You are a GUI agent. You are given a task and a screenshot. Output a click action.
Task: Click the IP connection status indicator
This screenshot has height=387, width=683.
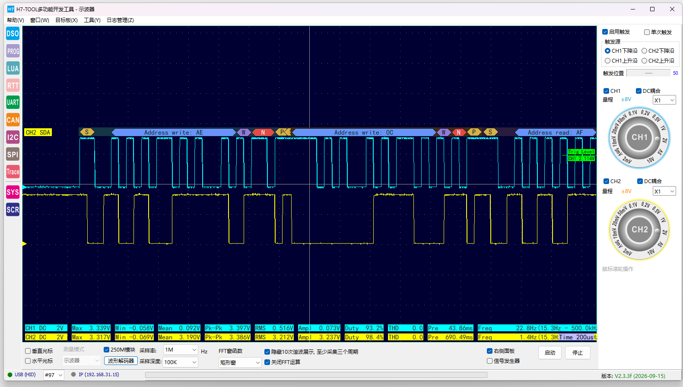pyautogui.click(x=73, y=374)
